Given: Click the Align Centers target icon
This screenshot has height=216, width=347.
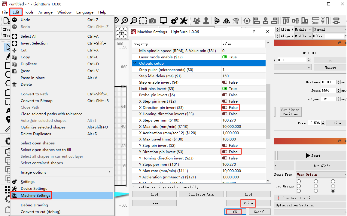Looking at the screenshot, I should pos(247,21).
